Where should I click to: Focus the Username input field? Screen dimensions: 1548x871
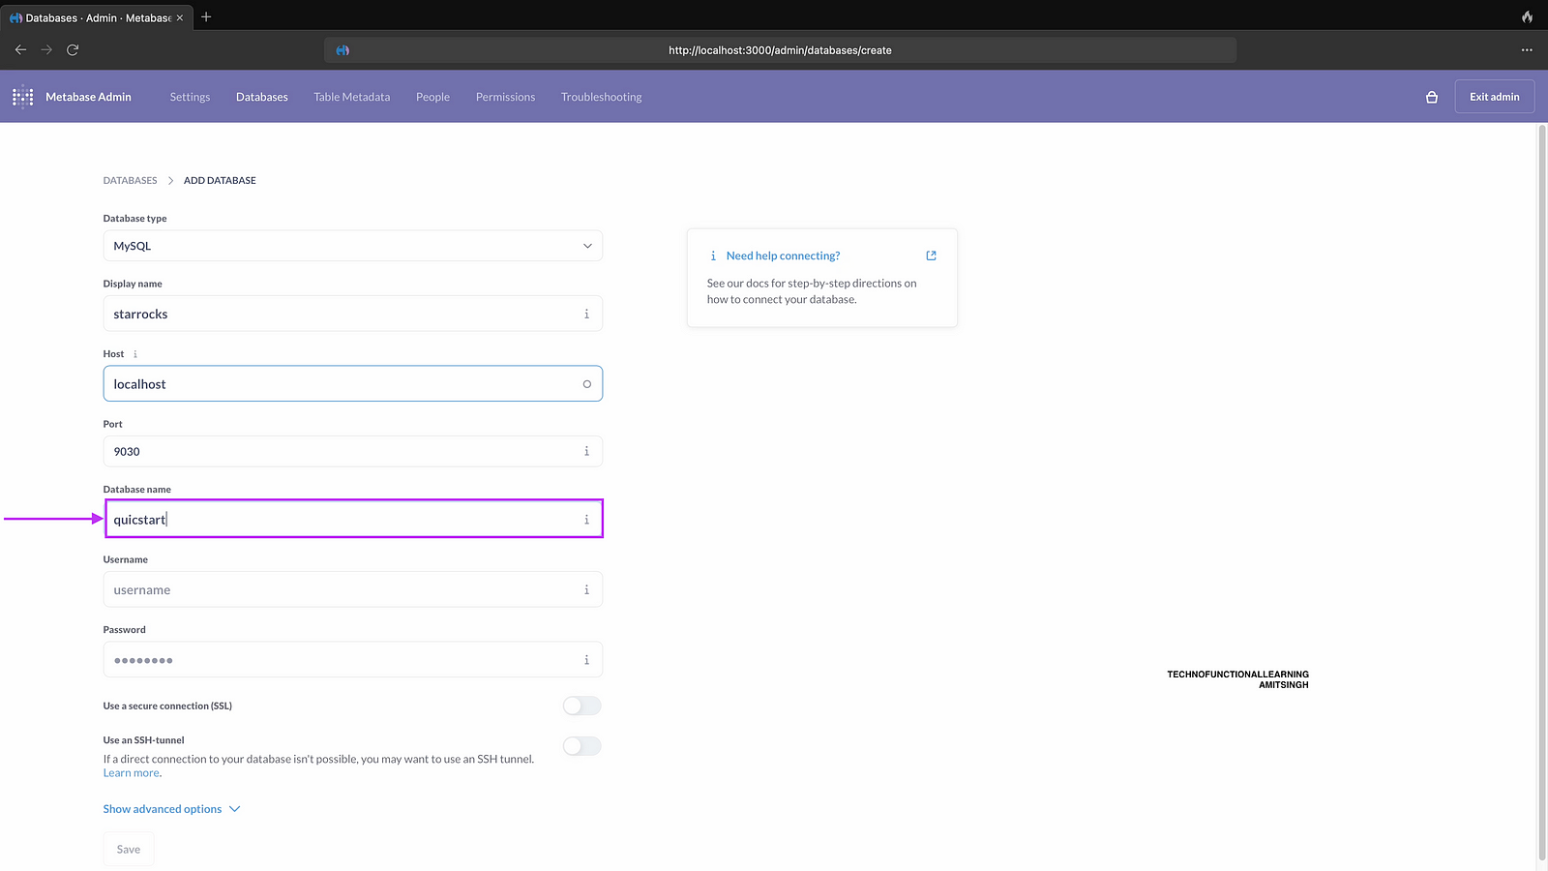pos(339,590)
